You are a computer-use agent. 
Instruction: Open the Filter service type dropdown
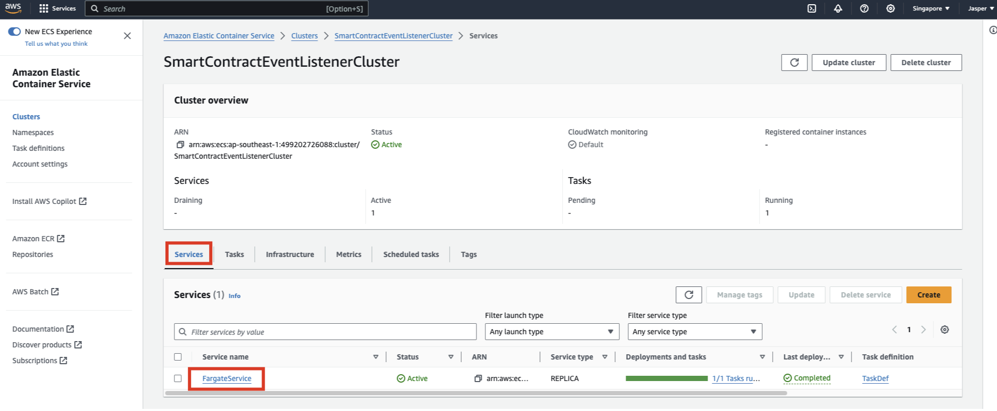[x=695, y=332]
